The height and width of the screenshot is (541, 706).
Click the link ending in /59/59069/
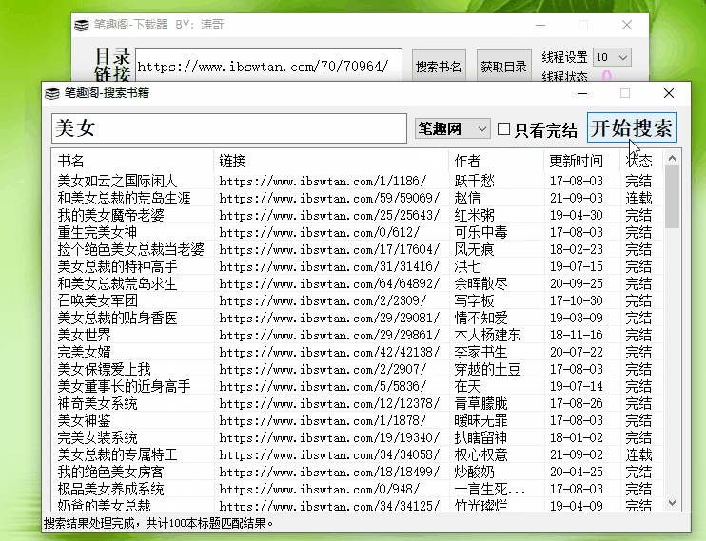click(329, 199)
